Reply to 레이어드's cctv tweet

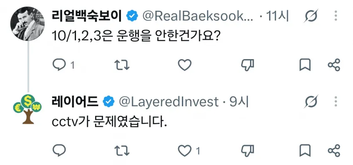point(59,151)
